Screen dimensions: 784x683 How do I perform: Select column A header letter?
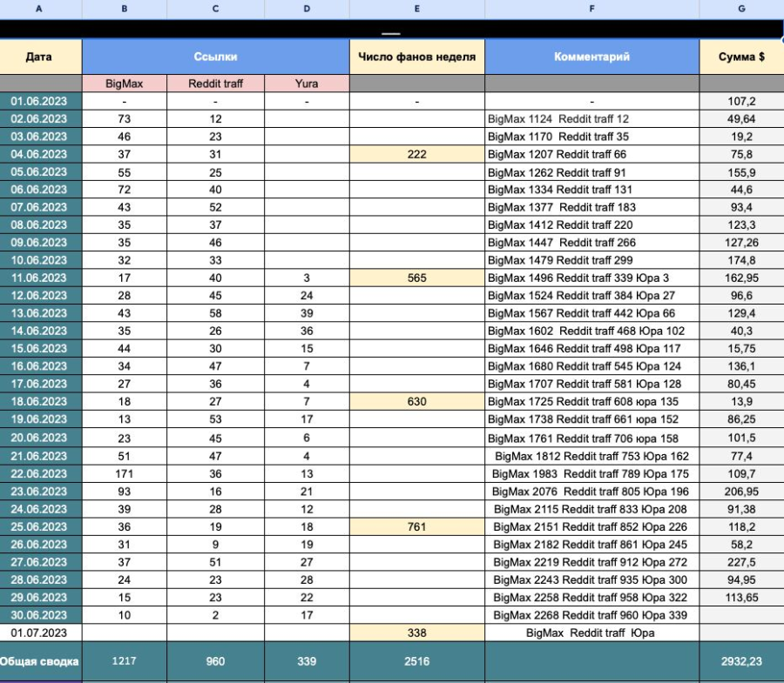click(x=40, y=9)
